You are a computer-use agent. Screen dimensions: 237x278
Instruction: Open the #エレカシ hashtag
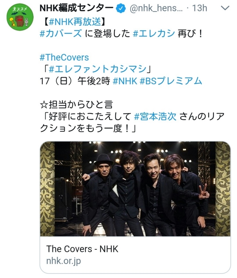coord(154,33)
